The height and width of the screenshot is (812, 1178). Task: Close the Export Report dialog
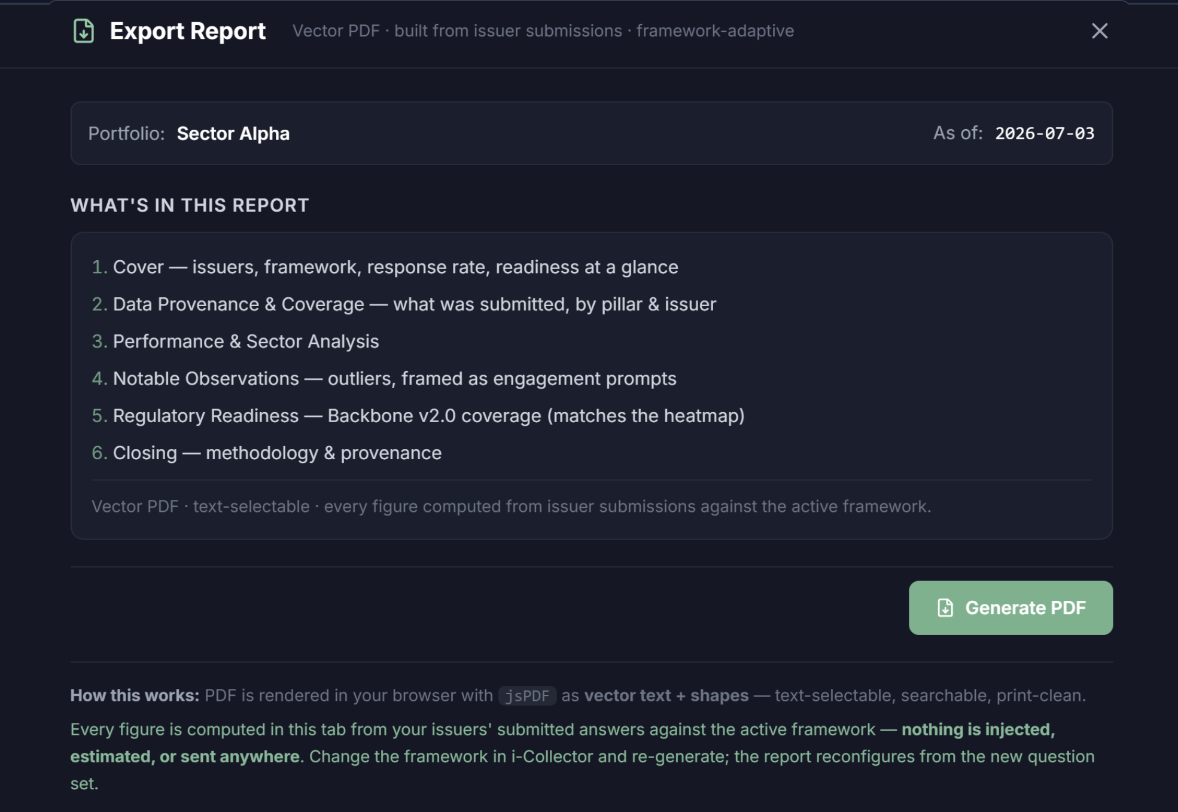pos(1099,31)
